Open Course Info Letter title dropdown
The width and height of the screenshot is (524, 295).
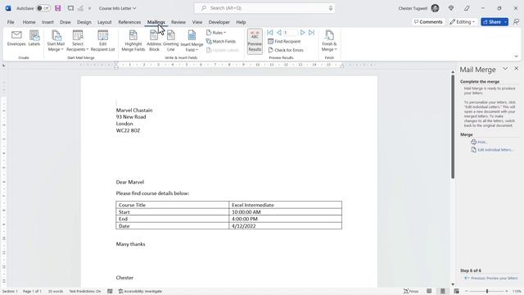tap(117, 8)
